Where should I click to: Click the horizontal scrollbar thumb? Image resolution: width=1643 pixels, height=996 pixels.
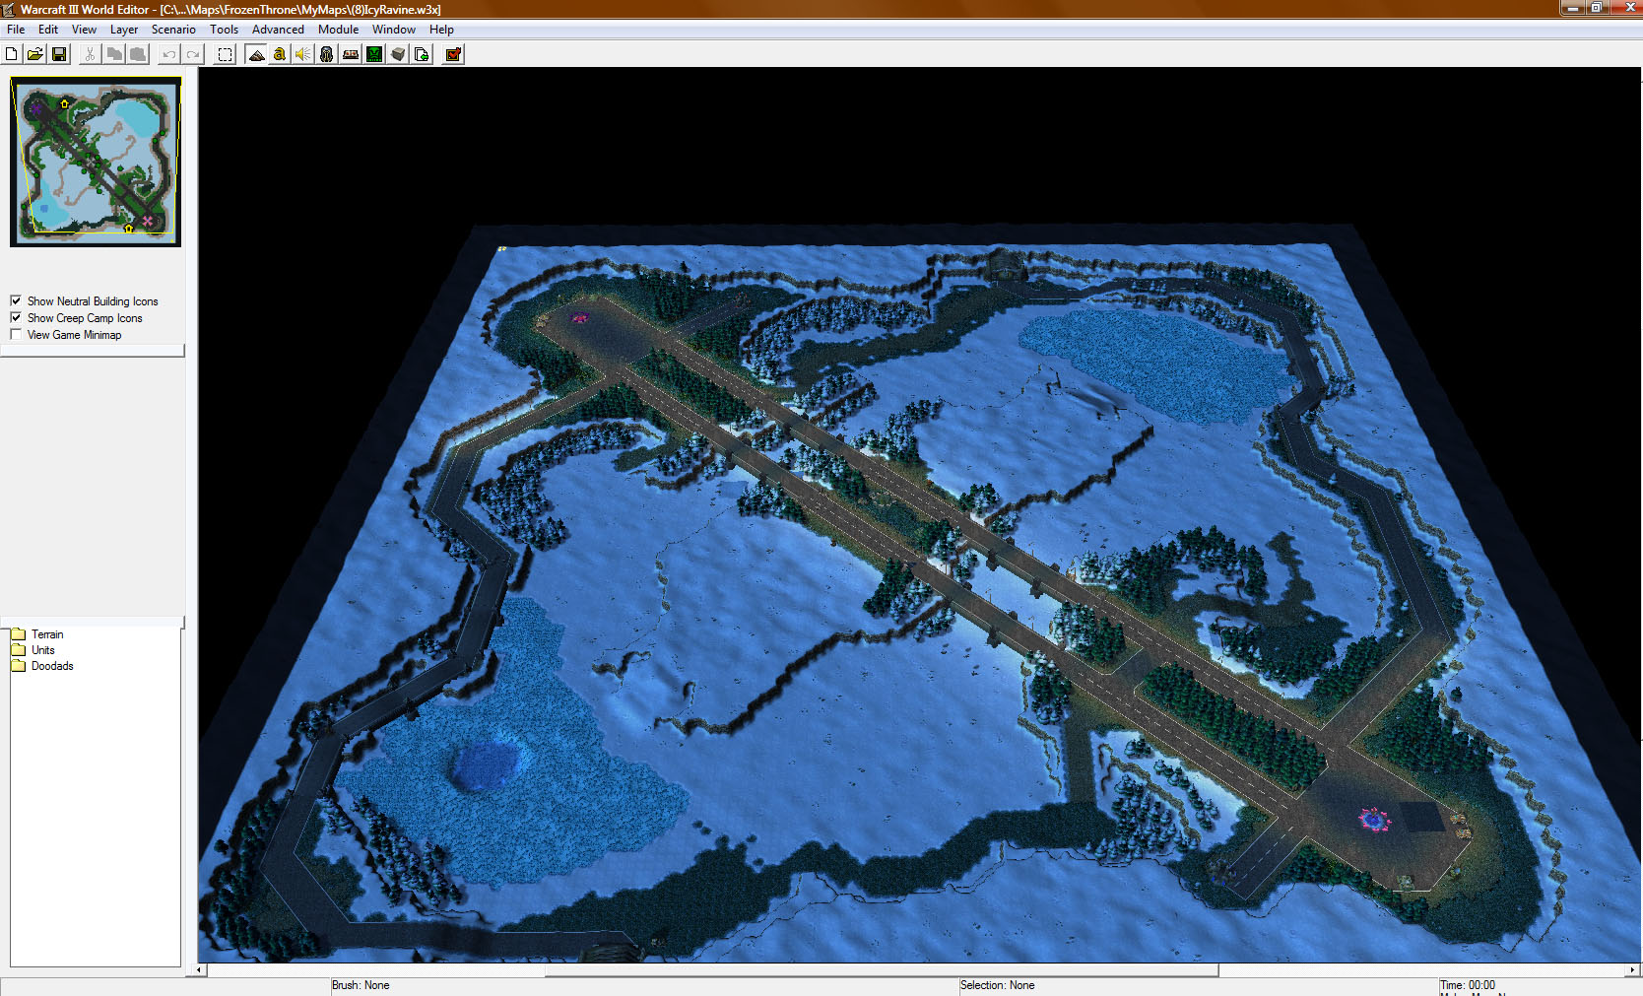pyautogui.click(x=882, y=970)
